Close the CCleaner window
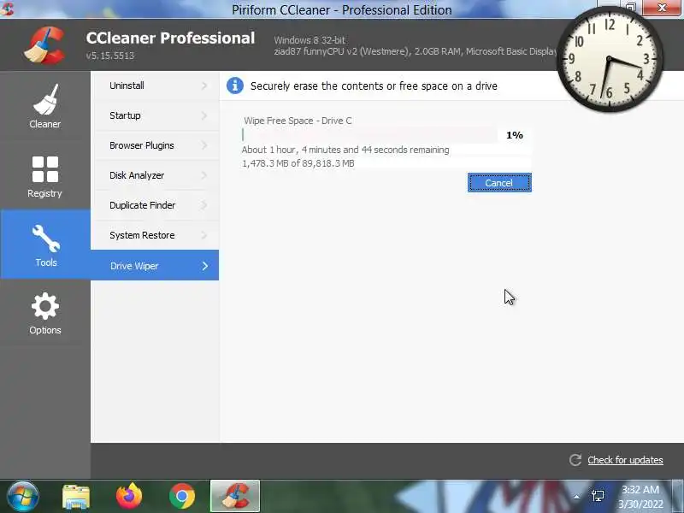Viewport: 684px width, 513px height. pyautogui.click(x=662, y=8)
